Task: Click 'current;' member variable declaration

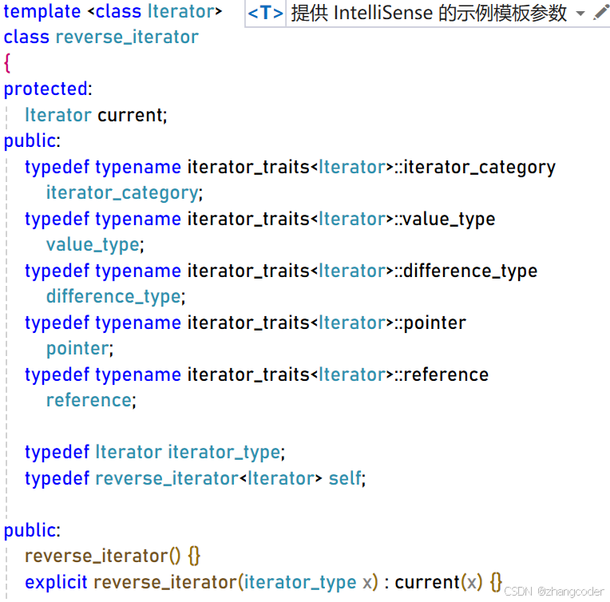Action: pos(133,115)
